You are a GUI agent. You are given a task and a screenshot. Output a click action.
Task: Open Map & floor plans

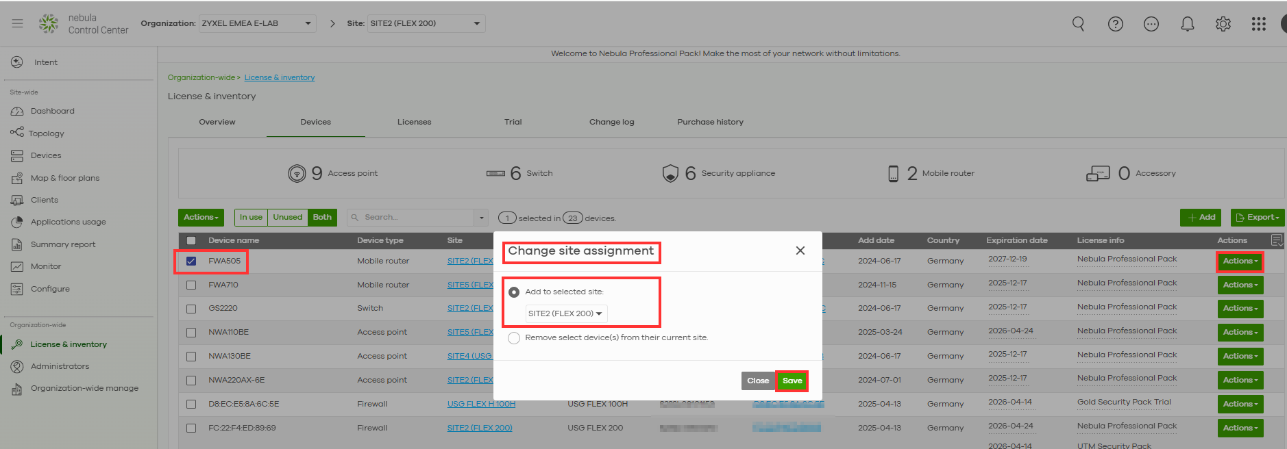[65, 178]
